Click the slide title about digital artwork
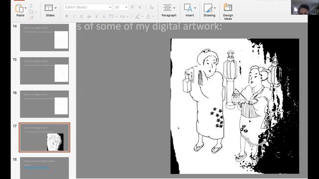 (x=150, y=26)
